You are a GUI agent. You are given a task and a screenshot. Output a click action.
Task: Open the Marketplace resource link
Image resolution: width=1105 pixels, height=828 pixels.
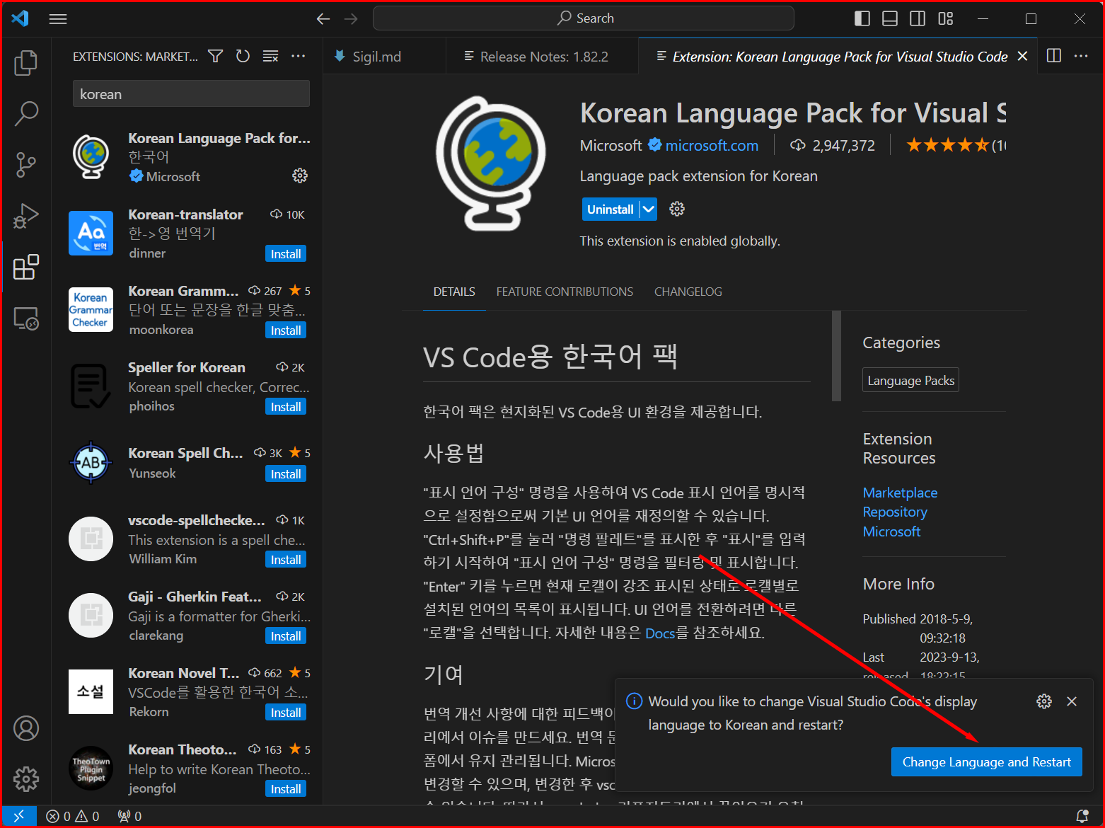[x=900, y=493]
